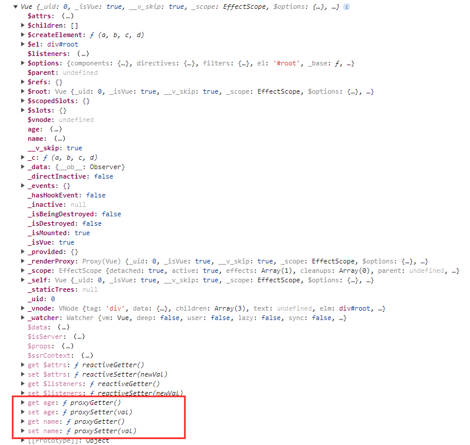Screen dimensions: 470x445
Task: Expand the _data Observer entry
Action: 22,167
